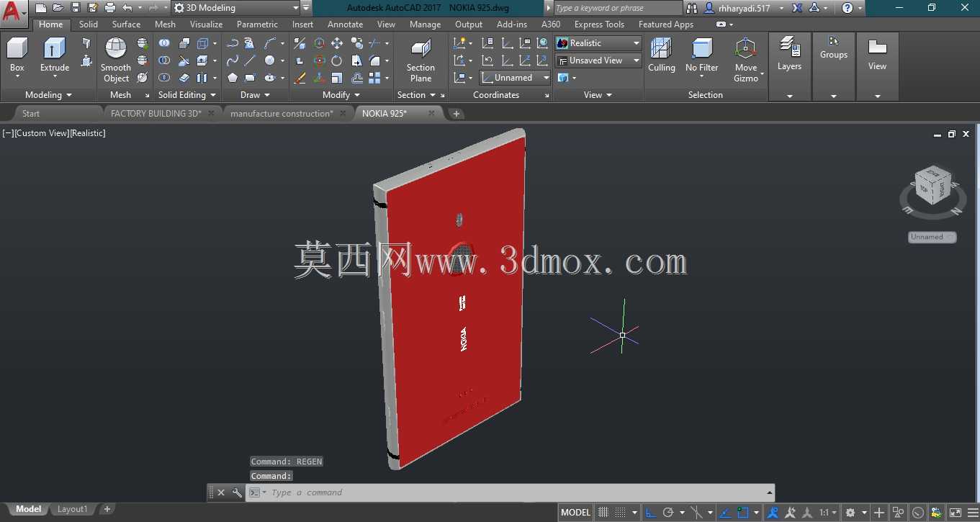Open the 3D Modeling workspace dropdown
This screenshot has width=980, height=522.
pyautogui.click(x=236, y=8)
